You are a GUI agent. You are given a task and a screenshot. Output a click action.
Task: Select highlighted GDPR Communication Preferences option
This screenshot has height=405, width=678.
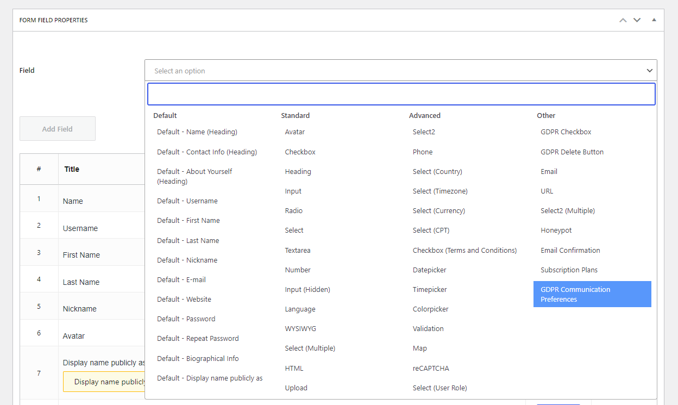click(592, 294)
